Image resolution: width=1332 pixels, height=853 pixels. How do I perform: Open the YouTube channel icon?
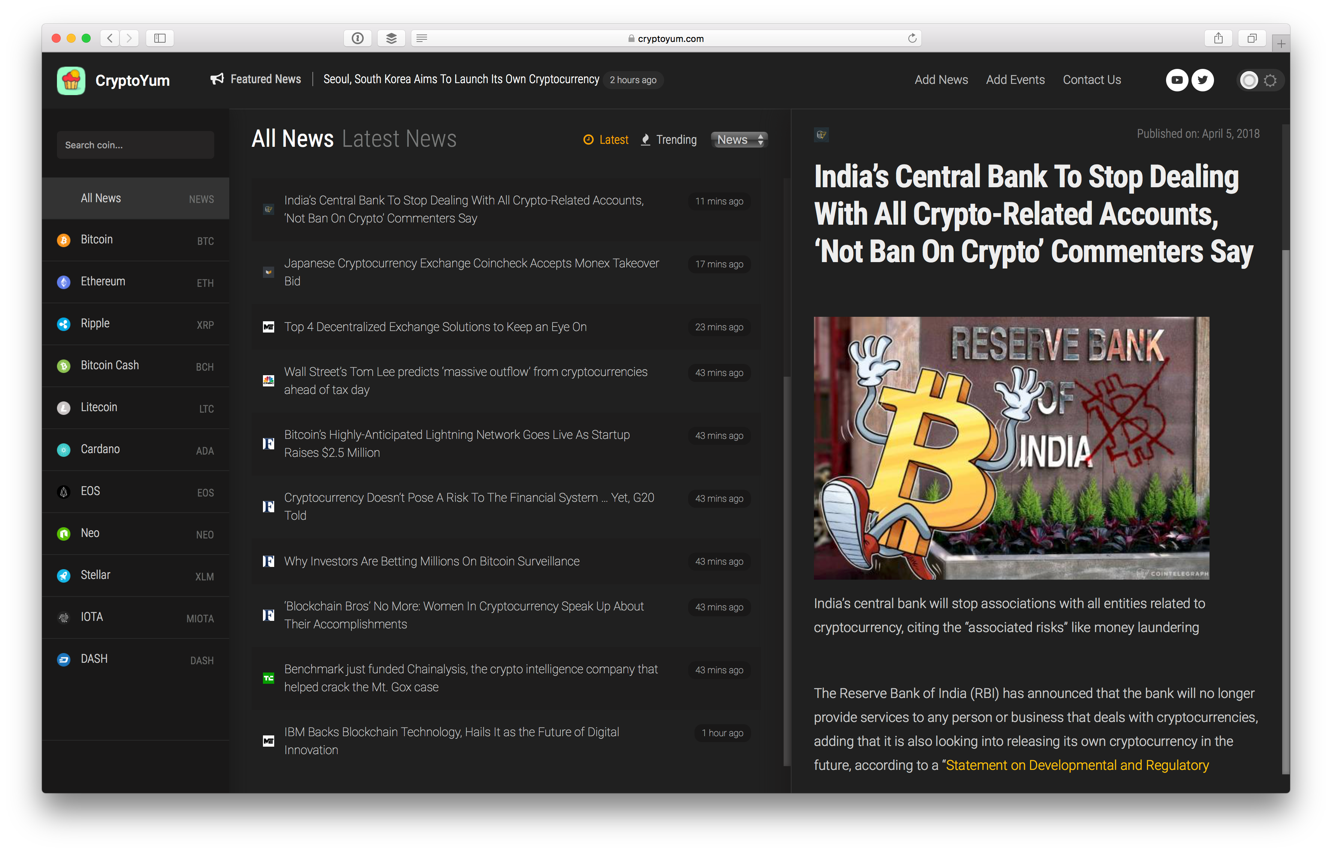point(1176,80)
